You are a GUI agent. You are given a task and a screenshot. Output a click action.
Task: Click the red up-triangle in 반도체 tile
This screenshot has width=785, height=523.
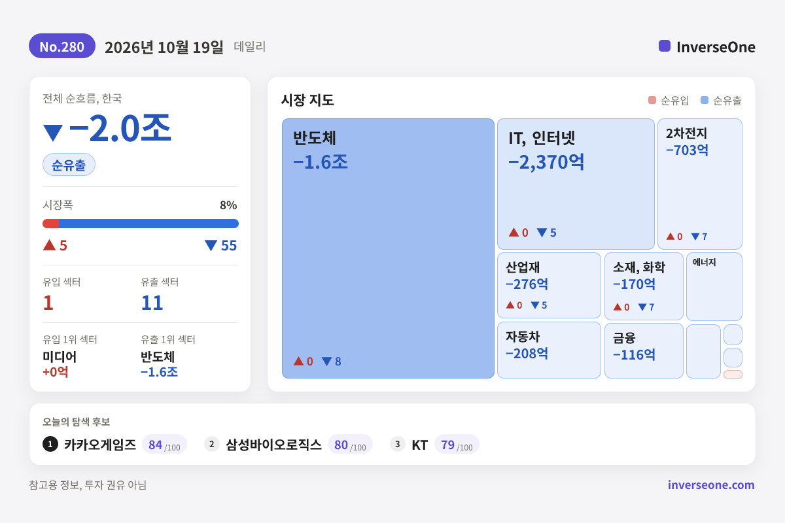tap(298, 361)
